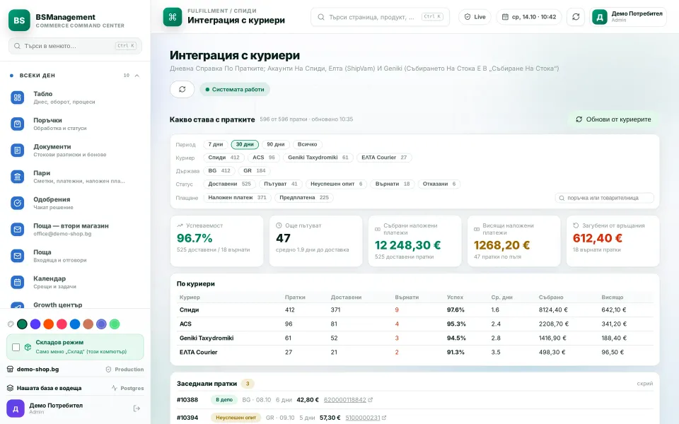679x424 pixels.
Task: Open the Документи sidebar icon
Action: [x=17, y=151]
